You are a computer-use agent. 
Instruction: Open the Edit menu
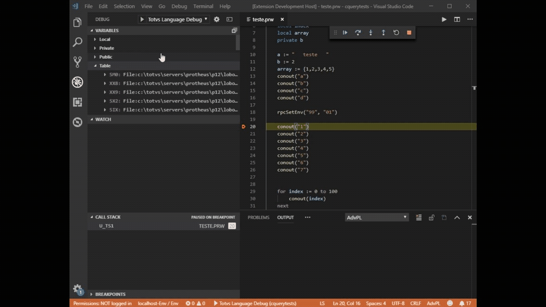[103, 6]
